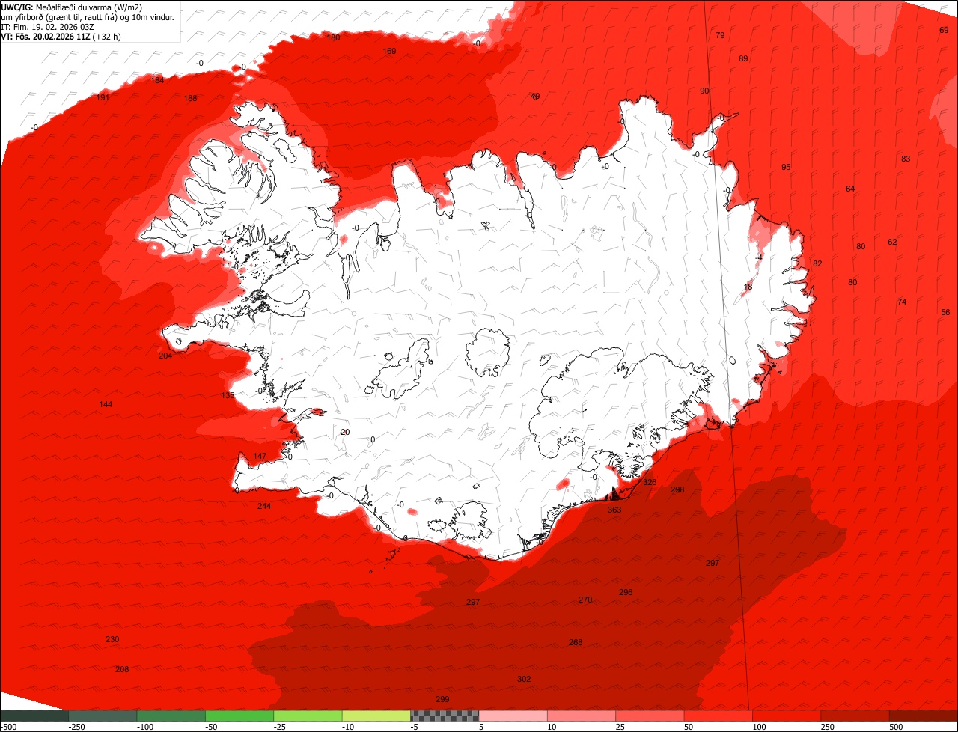Click the 'IT: Fim. 19. 02. 2026 03Z' line
This screenshot has width=958, height=732.
48,26
